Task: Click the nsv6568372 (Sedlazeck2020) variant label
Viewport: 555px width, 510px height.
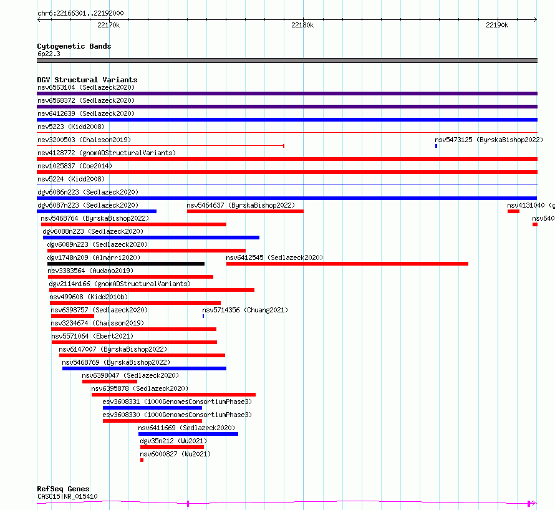Action: [86, 100]
